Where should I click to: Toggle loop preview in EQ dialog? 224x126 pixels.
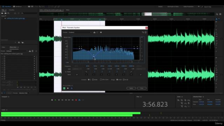[x=72, y=88]
